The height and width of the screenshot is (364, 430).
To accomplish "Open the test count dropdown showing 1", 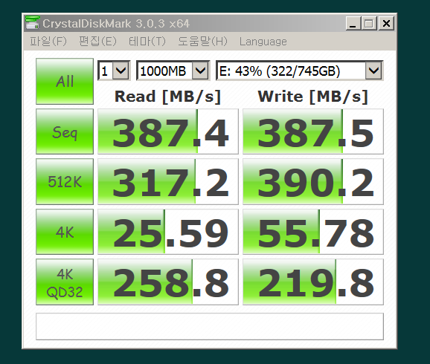I will (114, 71).
